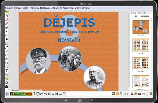Open the Nastavení menu

coord(45,8)
